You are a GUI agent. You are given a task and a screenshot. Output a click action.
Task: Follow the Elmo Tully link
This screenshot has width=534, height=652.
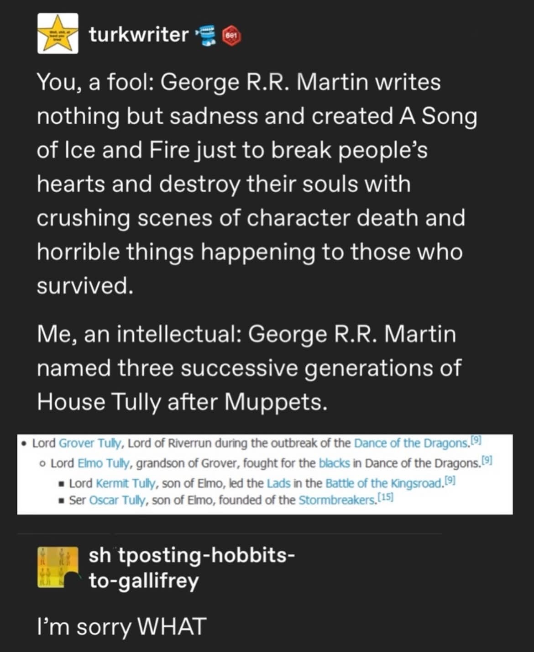pos(105,463)
